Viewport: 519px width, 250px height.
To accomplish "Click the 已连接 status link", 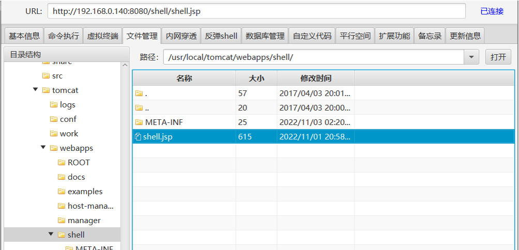I will point(492,11).
